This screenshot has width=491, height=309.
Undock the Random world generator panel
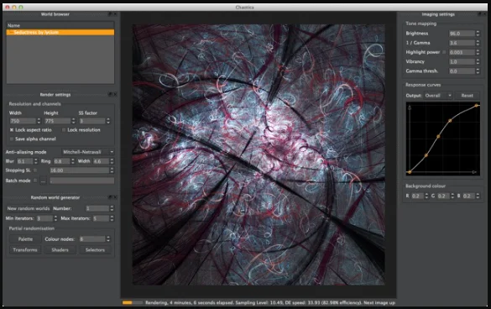(x=110, y=197)
